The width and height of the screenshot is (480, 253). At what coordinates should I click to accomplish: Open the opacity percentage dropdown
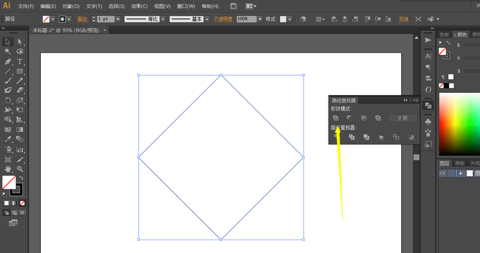pyautogui.click(x=260, y=19)
